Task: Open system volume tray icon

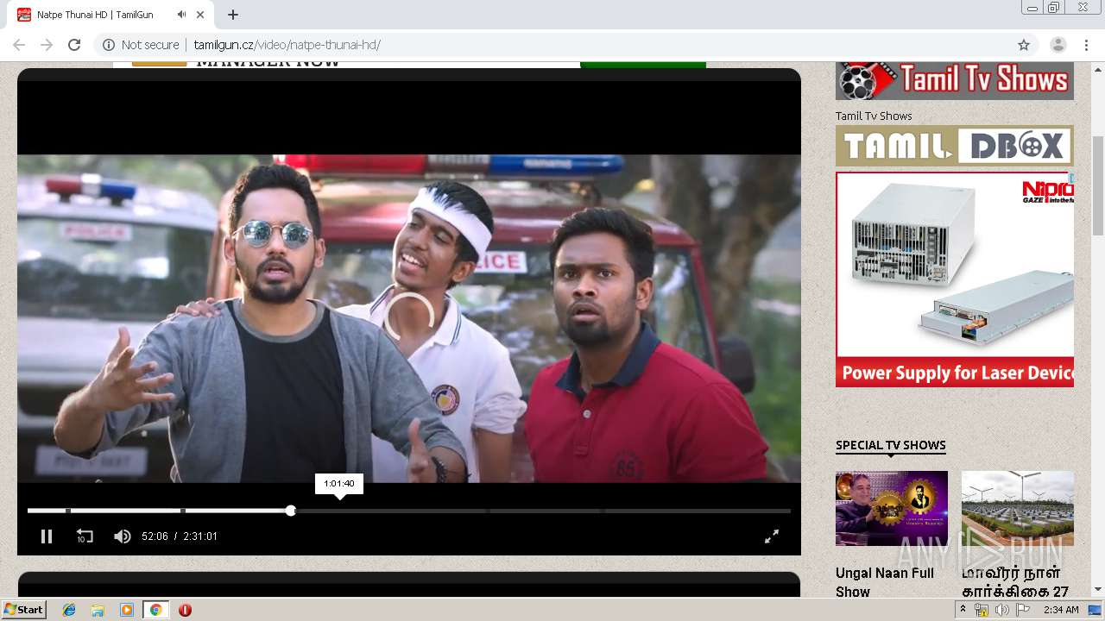Action: point(1001,610)
